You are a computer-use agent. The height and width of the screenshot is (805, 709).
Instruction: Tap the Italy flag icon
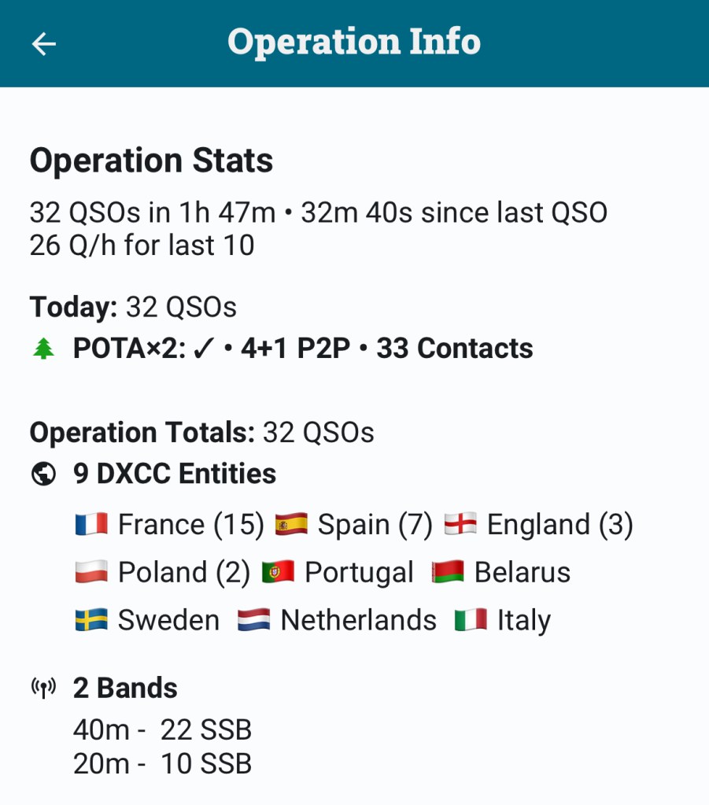(471, 621)
